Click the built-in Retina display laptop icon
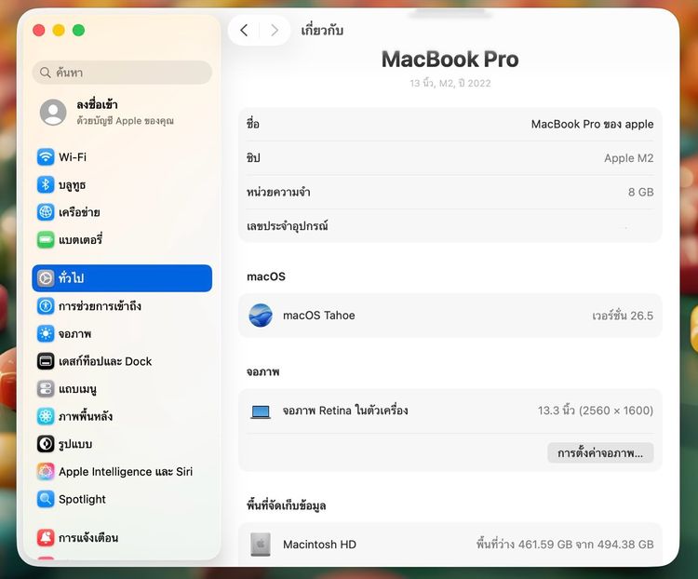 tap(261, 411)
